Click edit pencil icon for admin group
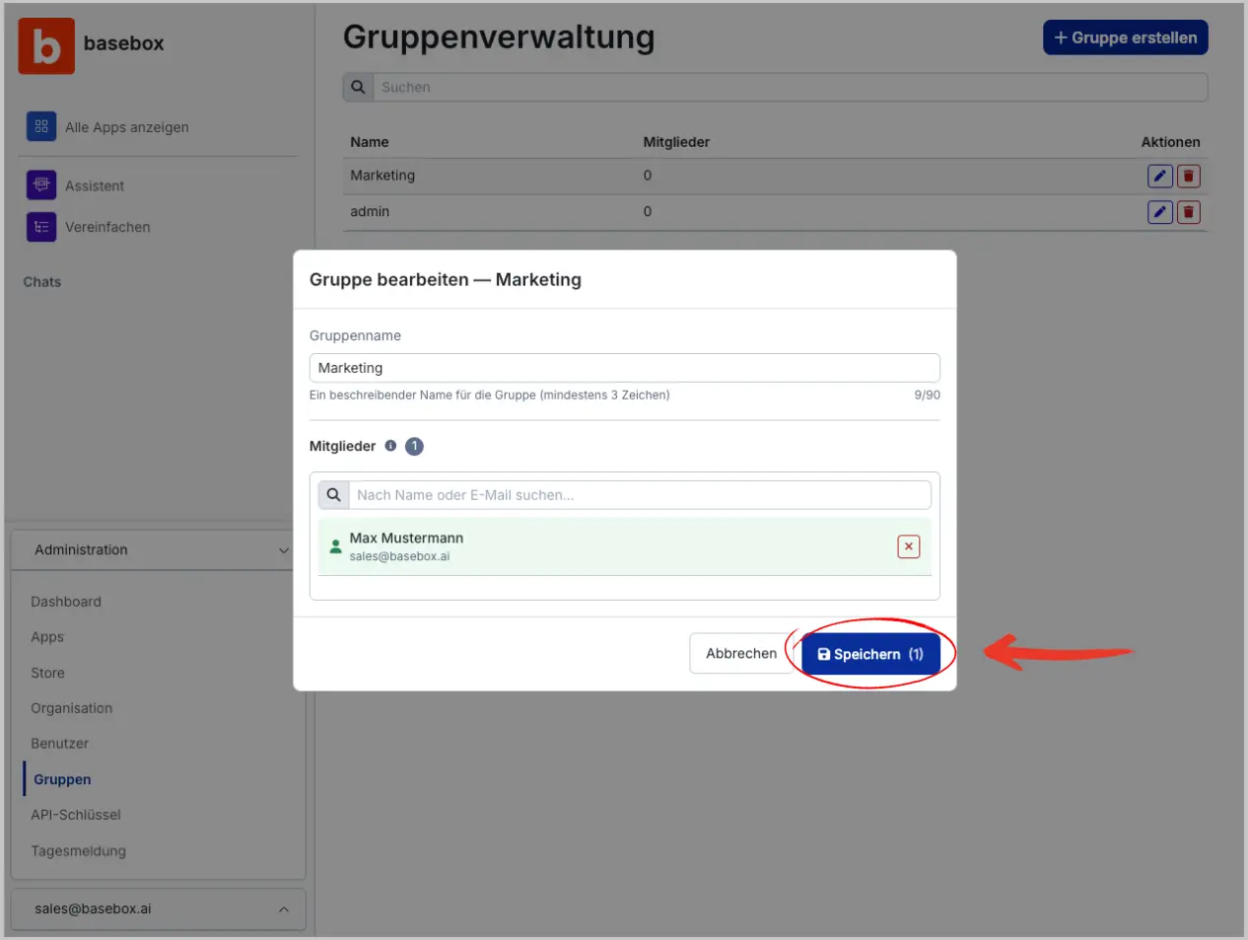Screen dimensions: 1248x940 coord(1159,212)
